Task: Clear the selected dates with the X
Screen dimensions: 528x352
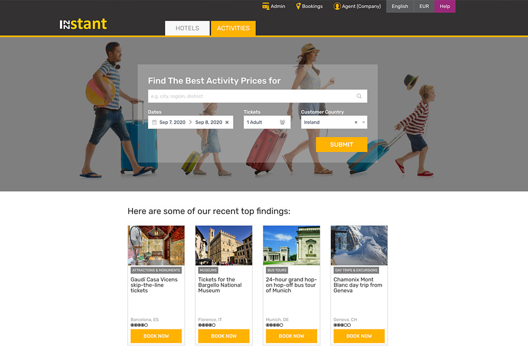Action: pos(227,122)
